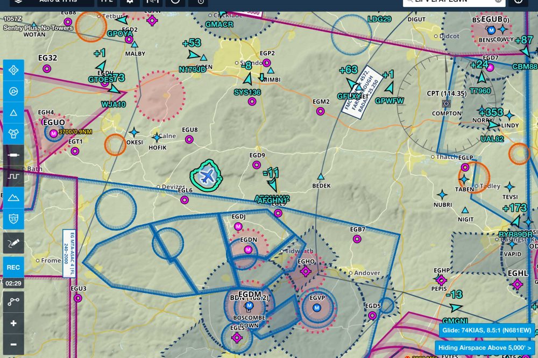Viewport: 538px width, 358px height.
Task: Activate the annotation pen tool
Action: point(13,243)
